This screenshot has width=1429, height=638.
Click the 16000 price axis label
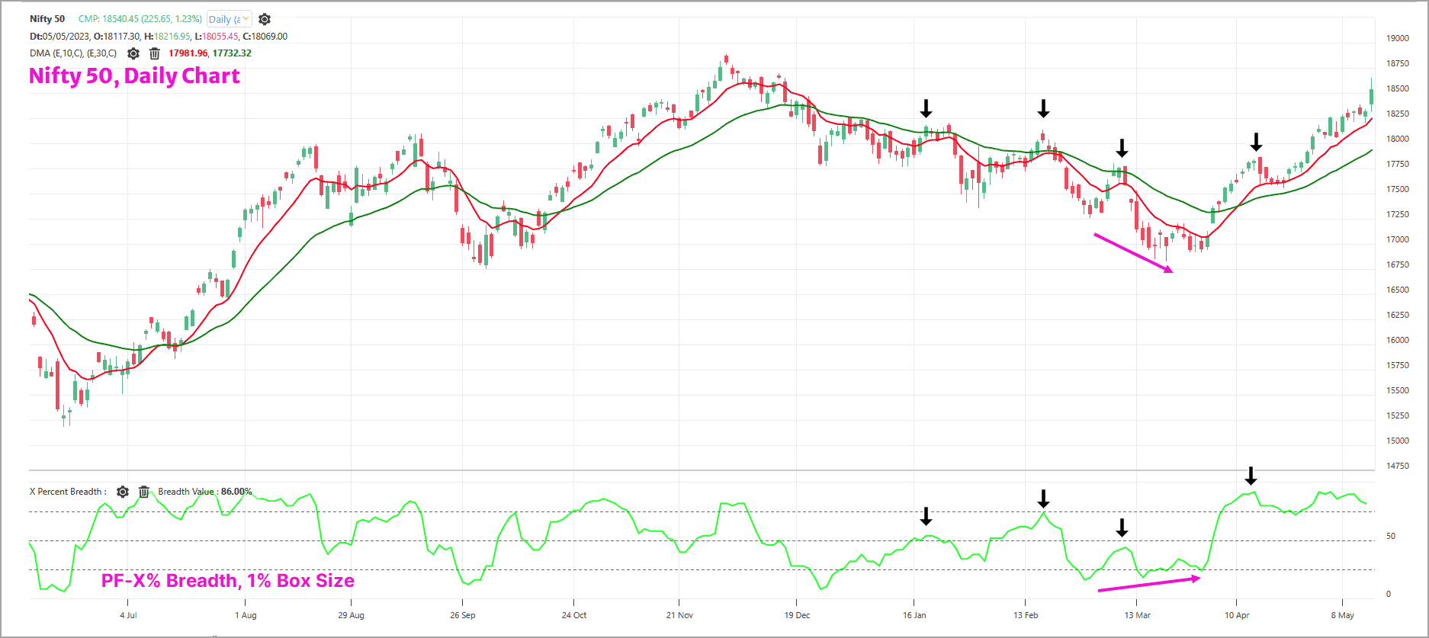click(1398, 340)
